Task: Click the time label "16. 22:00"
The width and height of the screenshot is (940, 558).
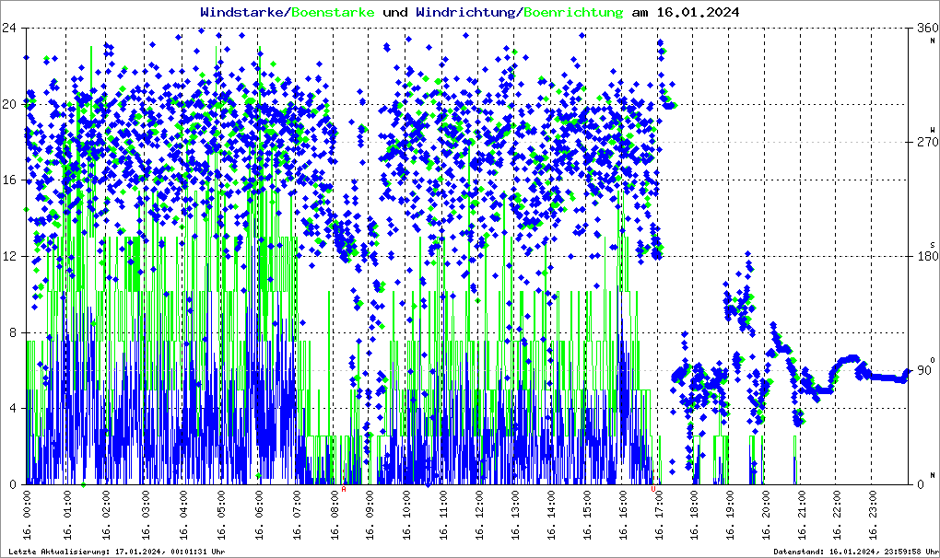Action: 838,515
